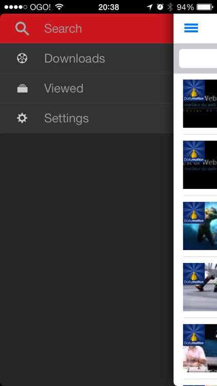217x386 pixels.
Task: Tap the Bluetooth status icon
Action: pyautogui.click(x=170, y=7)
